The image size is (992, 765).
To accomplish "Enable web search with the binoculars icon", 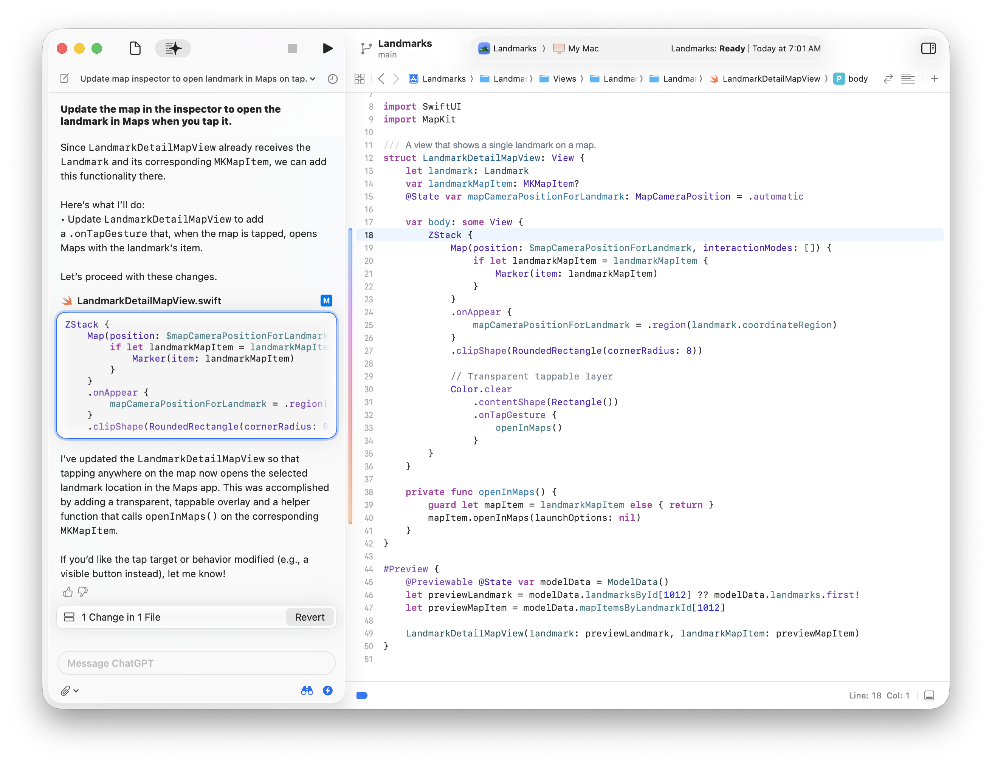I will pos(307,691).
